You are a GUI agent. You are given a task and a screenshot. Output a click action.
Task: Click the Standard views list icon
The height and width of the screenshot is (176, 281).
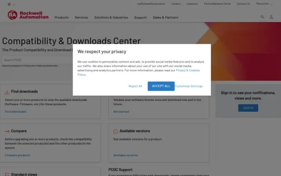point(7,174)
